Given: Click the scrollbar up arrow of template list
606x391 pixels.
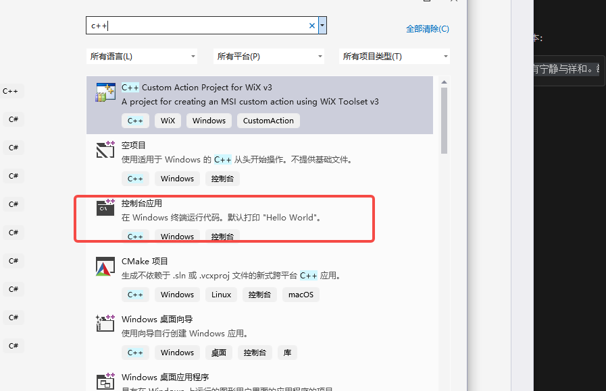Looking at the screenshot, I should [x=444, y=82].
